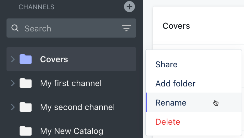The image size is (244, 138).
Task: Click the Covers panel heading
Action: 176,26
